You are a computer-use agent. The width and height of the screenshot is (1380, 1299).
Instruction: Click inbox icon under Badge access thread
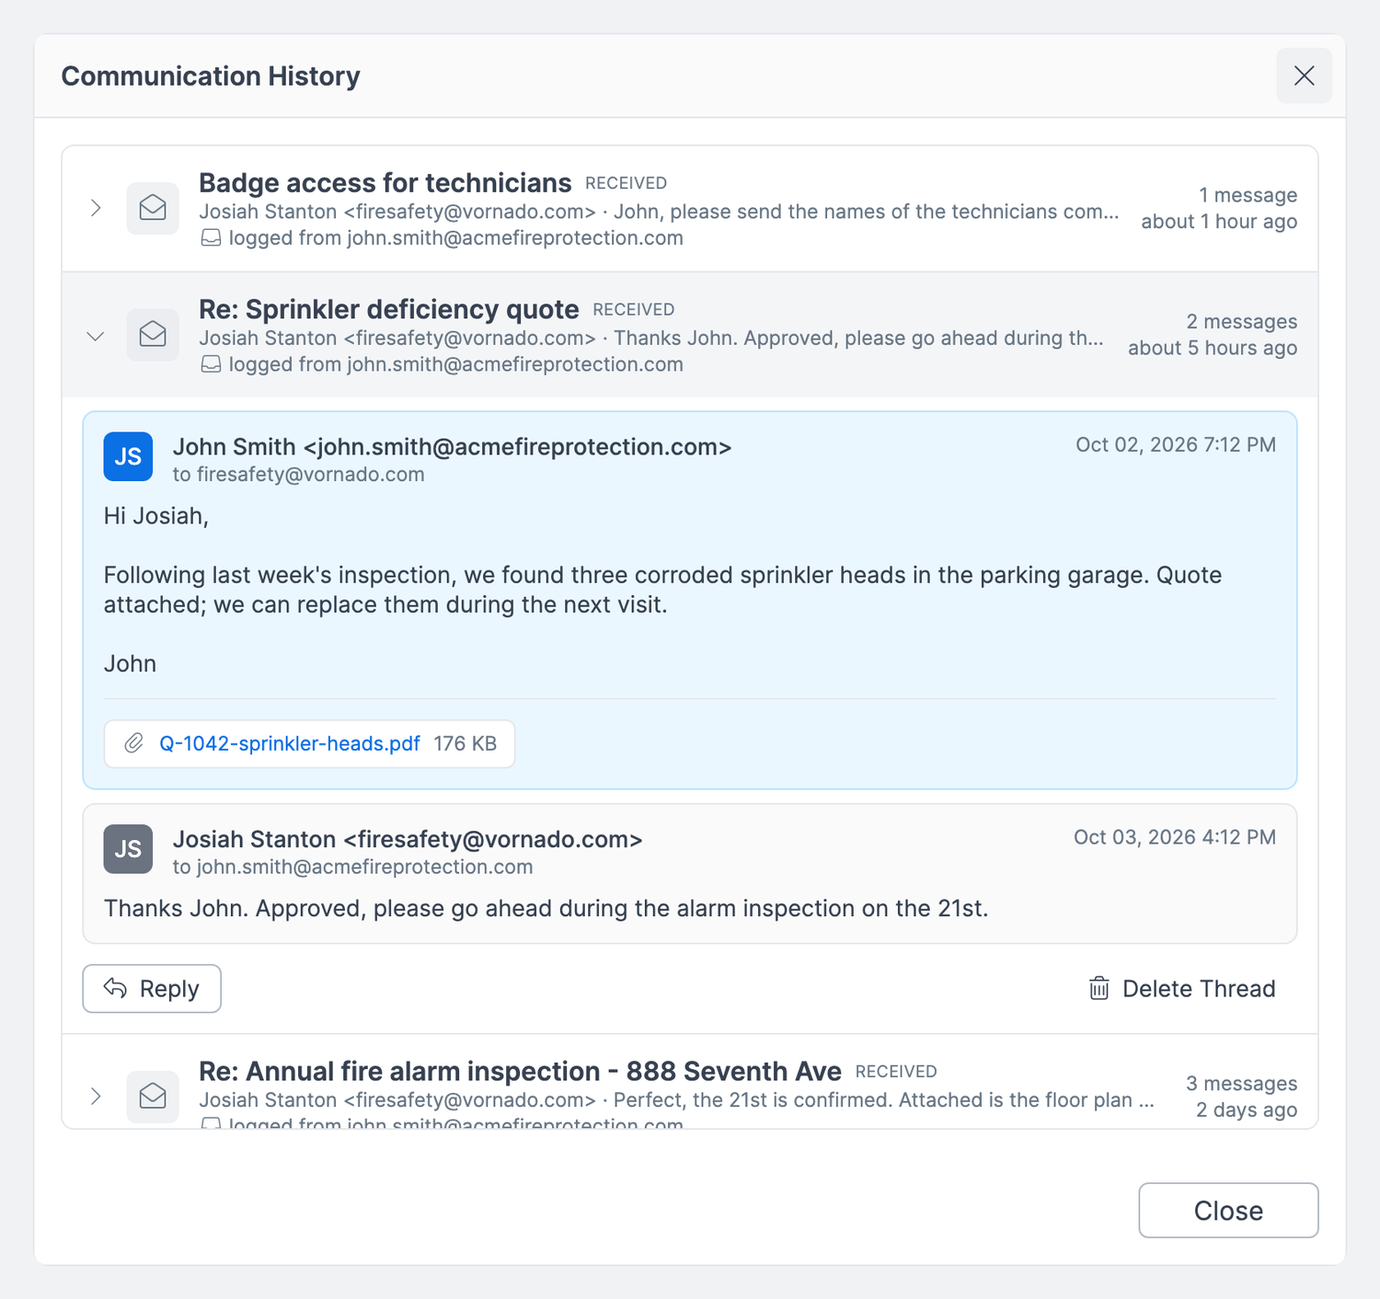pos(211,238)
